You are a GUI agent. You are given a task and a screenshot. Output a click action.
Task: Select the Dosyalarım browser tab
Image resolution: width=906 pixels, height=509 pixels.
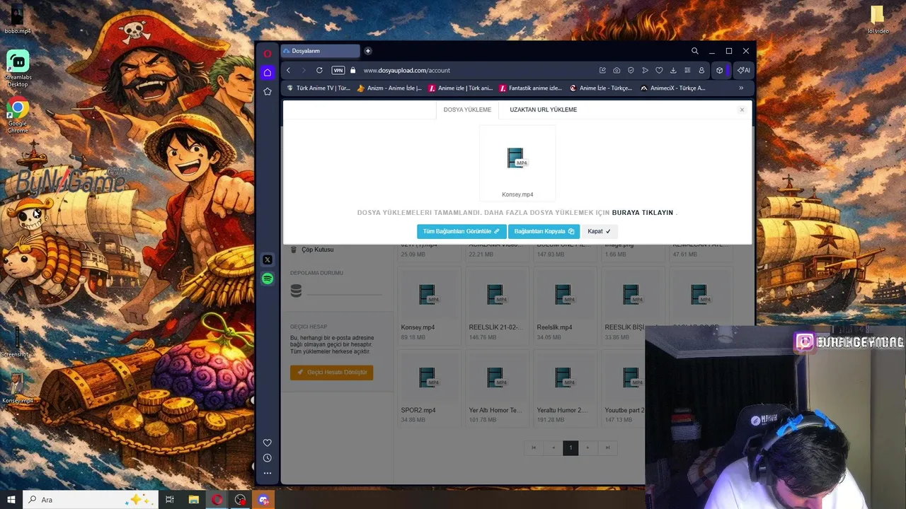coord(321,51)
